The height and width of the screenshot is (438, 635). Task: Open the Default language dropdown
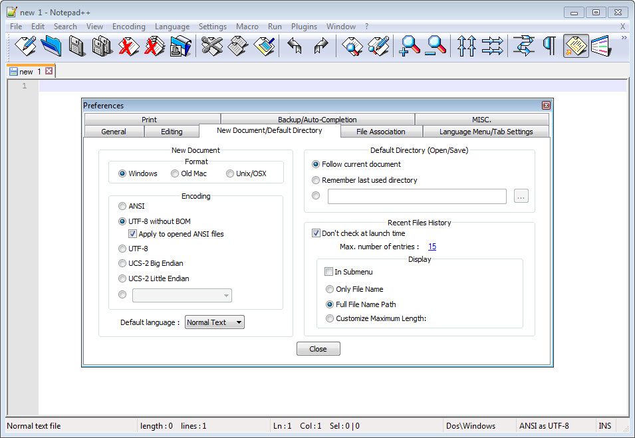click(214, 322)
